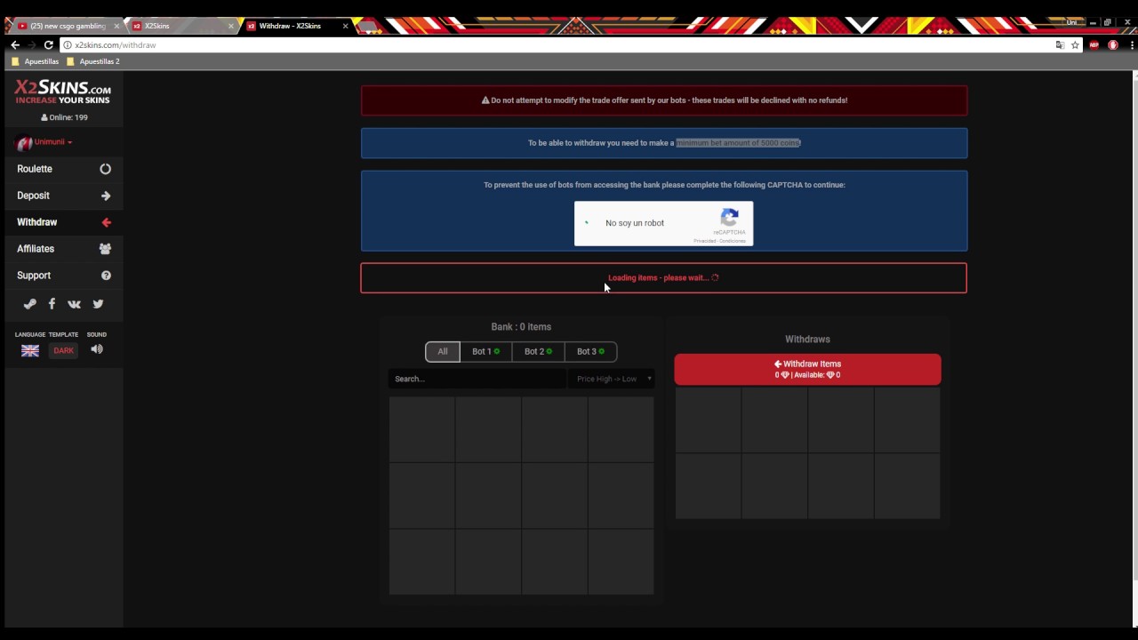Click the reCAPTCHA logo
This screenshot has width=1138, height=640.
tap(730, 217)
